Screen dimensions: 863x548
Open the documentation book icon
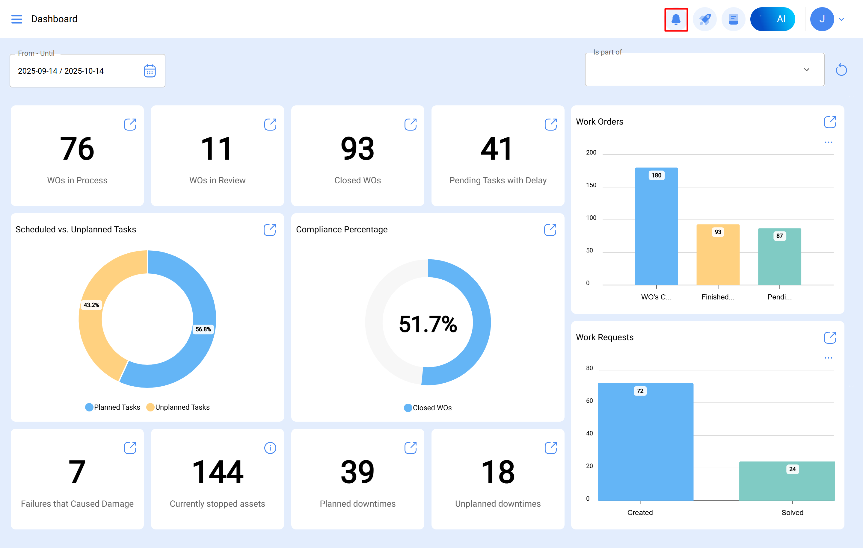pos(733,19)
